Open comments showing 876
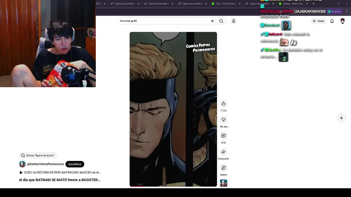Viewport: 351px width, 197px height. (x=223, y=136)
